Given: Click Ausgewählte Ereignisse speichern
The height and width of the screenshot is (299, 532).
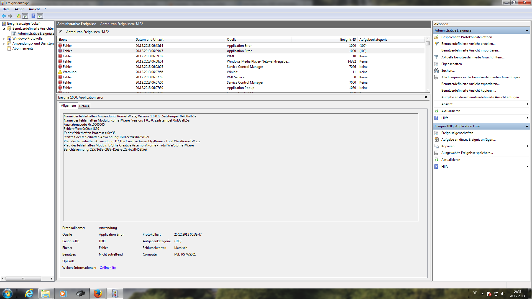Looking at the screenshot, I should click(x=467, y=153).
